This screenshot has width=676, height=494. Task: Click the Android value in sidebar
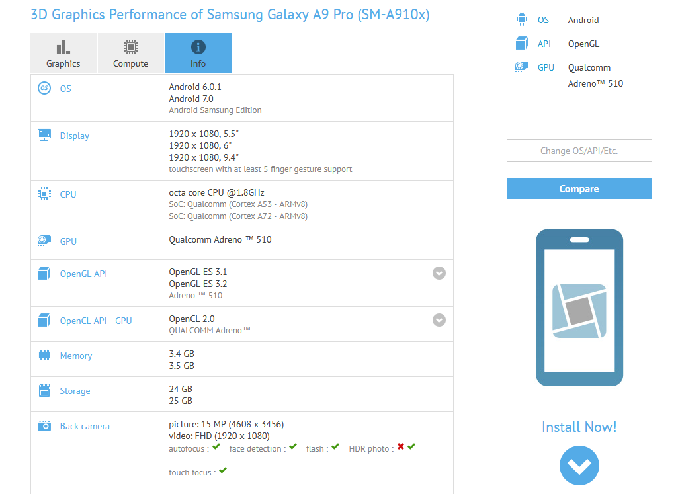pyautogui.click(x=583, y=20)
